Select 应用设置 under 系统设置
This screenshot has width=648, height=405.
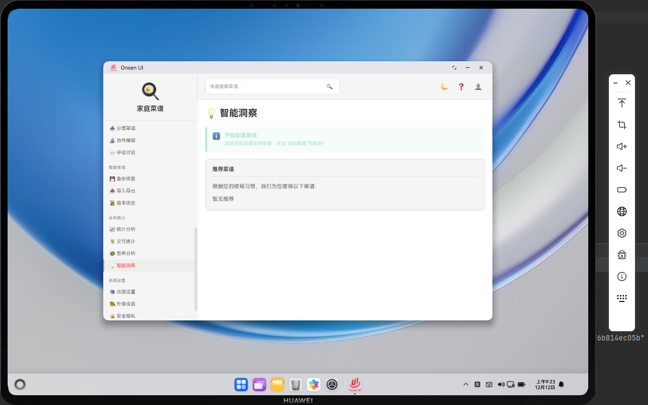point(124,292)
